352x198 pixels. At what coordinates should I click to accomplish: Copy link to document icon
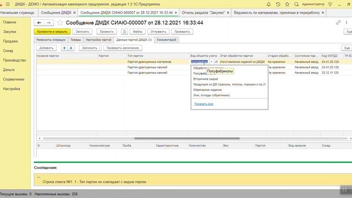point(338,23)
